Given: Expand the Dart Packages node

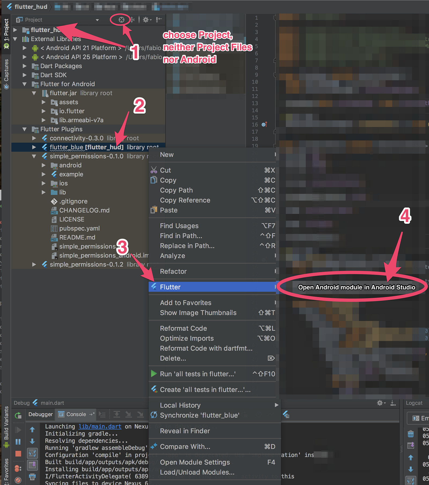Looking at the screenshot, I should click(25, 66).
